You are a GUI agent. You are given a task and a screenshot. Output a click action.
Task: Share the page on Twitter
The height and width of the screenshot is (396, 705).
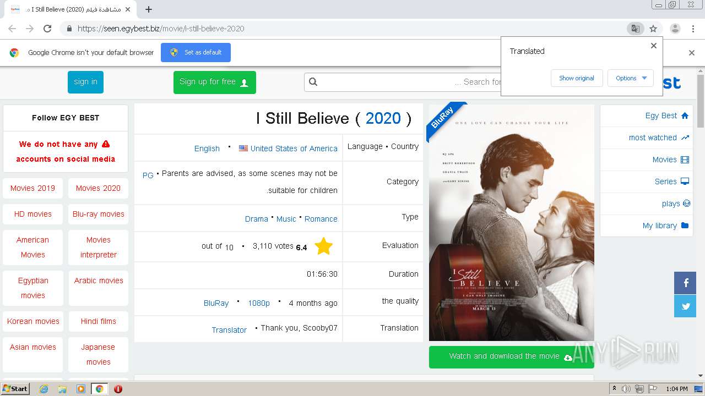(x=686, y=306)
